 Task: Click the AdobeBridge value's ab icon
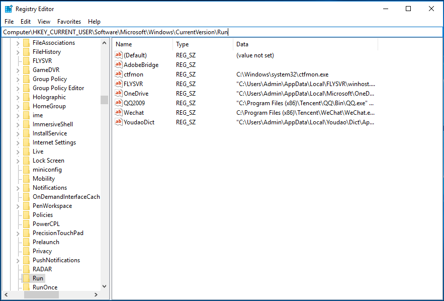(x=118, y=64)
